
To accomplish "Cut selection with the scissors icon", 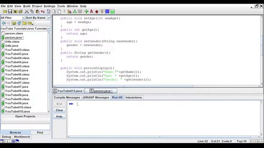I will [x=26, y=12].
